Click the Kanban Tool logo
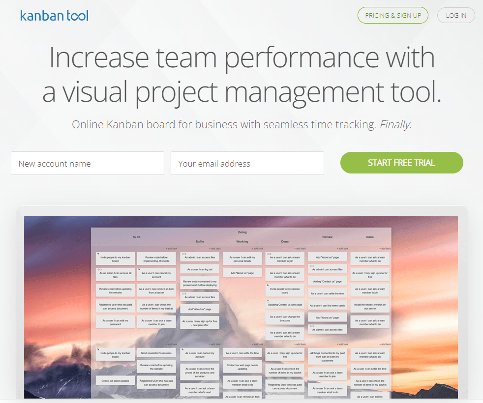The width and height of the screenshot is (483, 403). coord(54,15)
